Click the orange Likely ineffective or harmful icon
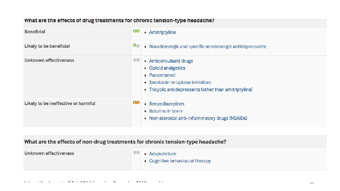340x191 pixels. [x=136, y=103]
